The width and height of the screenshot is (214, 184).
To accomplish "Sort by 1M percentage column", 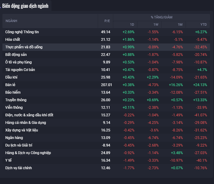I will [180, 24].
